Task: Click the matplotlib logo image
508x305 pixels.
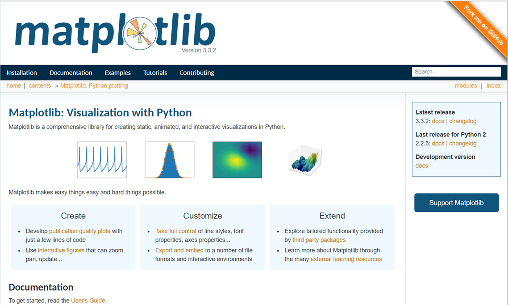Action: 115,33
